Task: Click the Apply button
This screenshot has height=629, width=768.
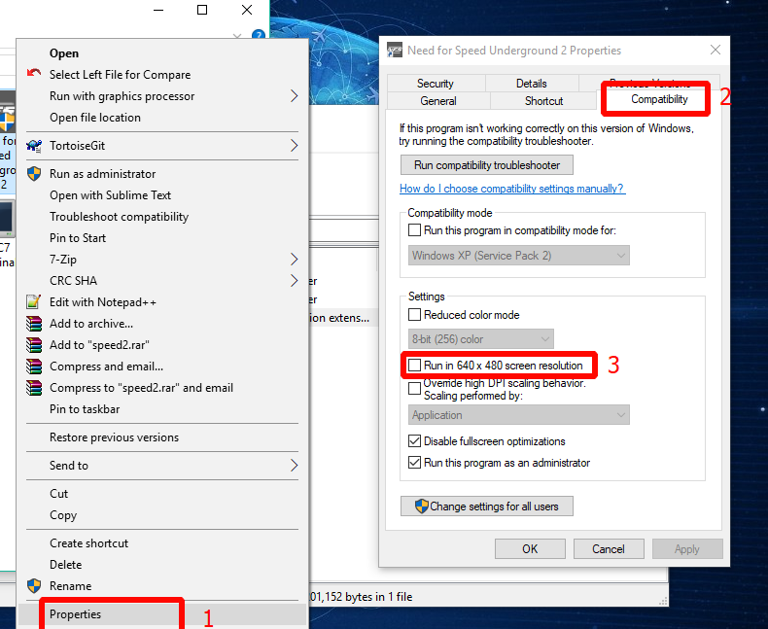Action: (x=687, y=548)
